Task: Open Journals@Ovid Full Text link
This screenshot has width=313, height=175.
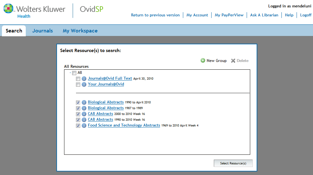Action: (x=110, y=78)
